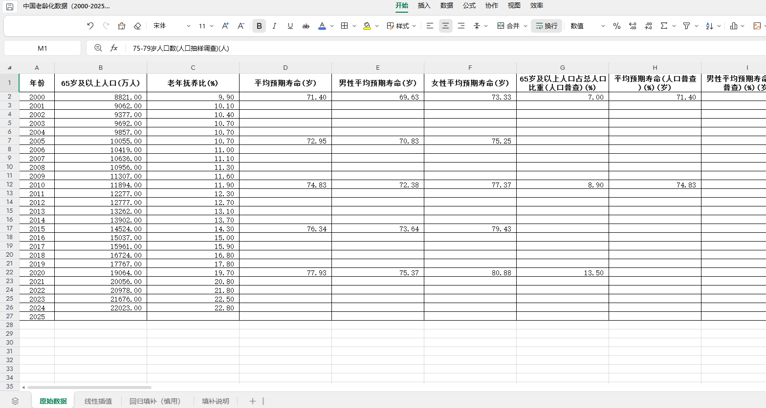
Task: Decrease font size with A- icon
Action: coord(241,26)
